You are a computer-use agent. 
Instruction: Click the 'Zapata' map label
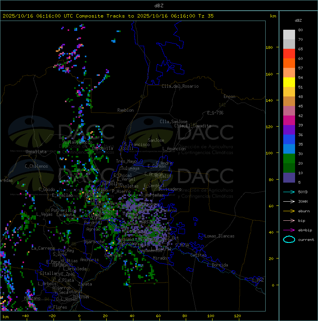pos(85,284)
